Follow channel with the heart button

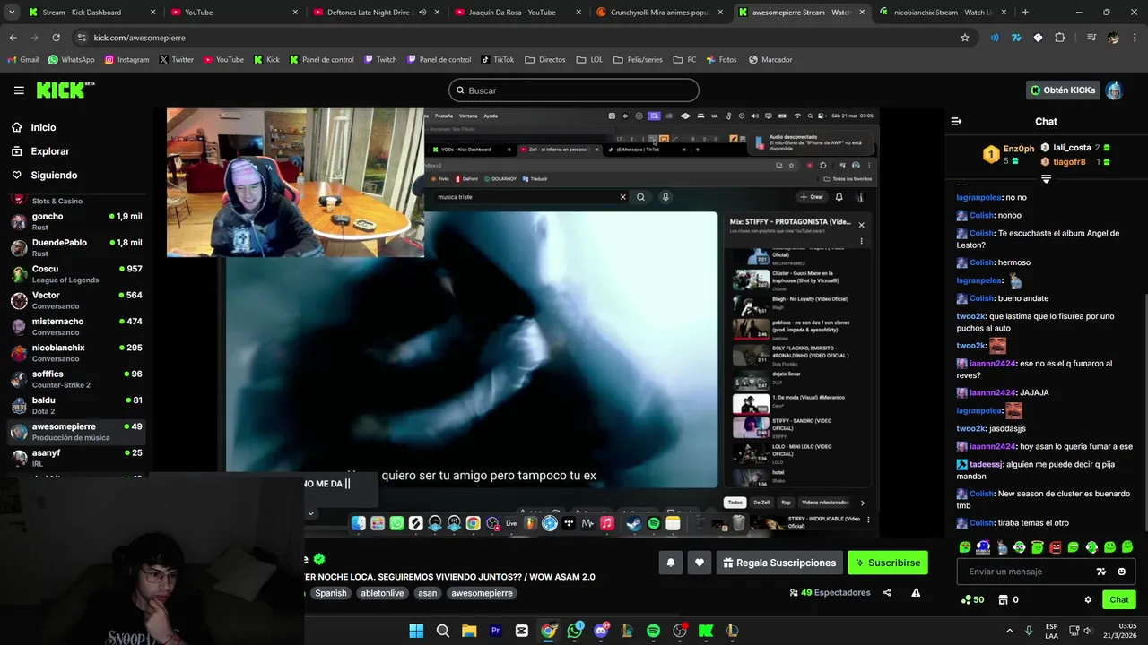[700, 563]
